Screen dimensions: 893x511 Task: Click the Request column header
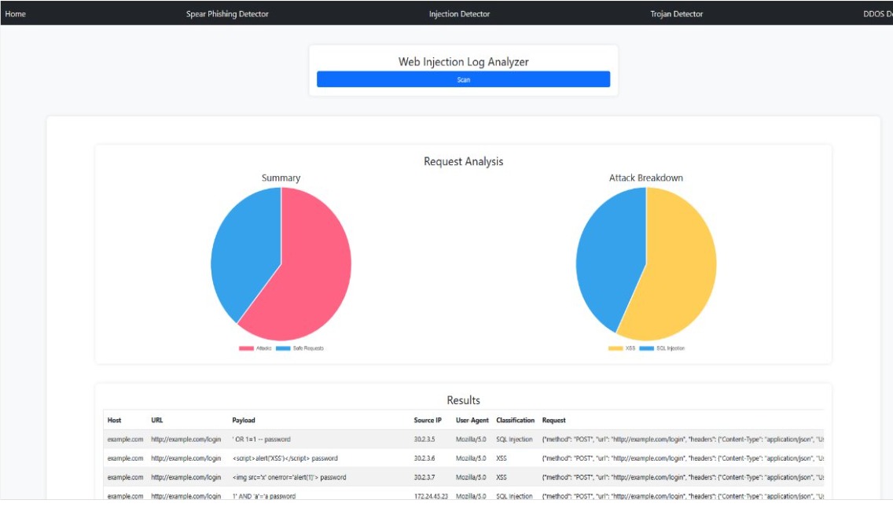click(553, 421)
